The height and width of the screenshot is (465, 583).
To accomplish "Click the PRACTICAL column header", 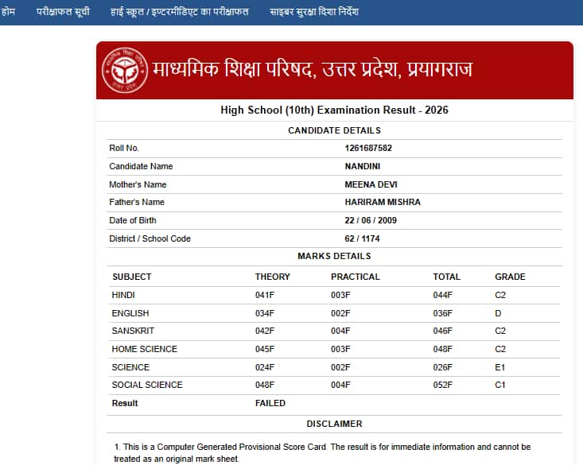I will click(x=356, y=277).
